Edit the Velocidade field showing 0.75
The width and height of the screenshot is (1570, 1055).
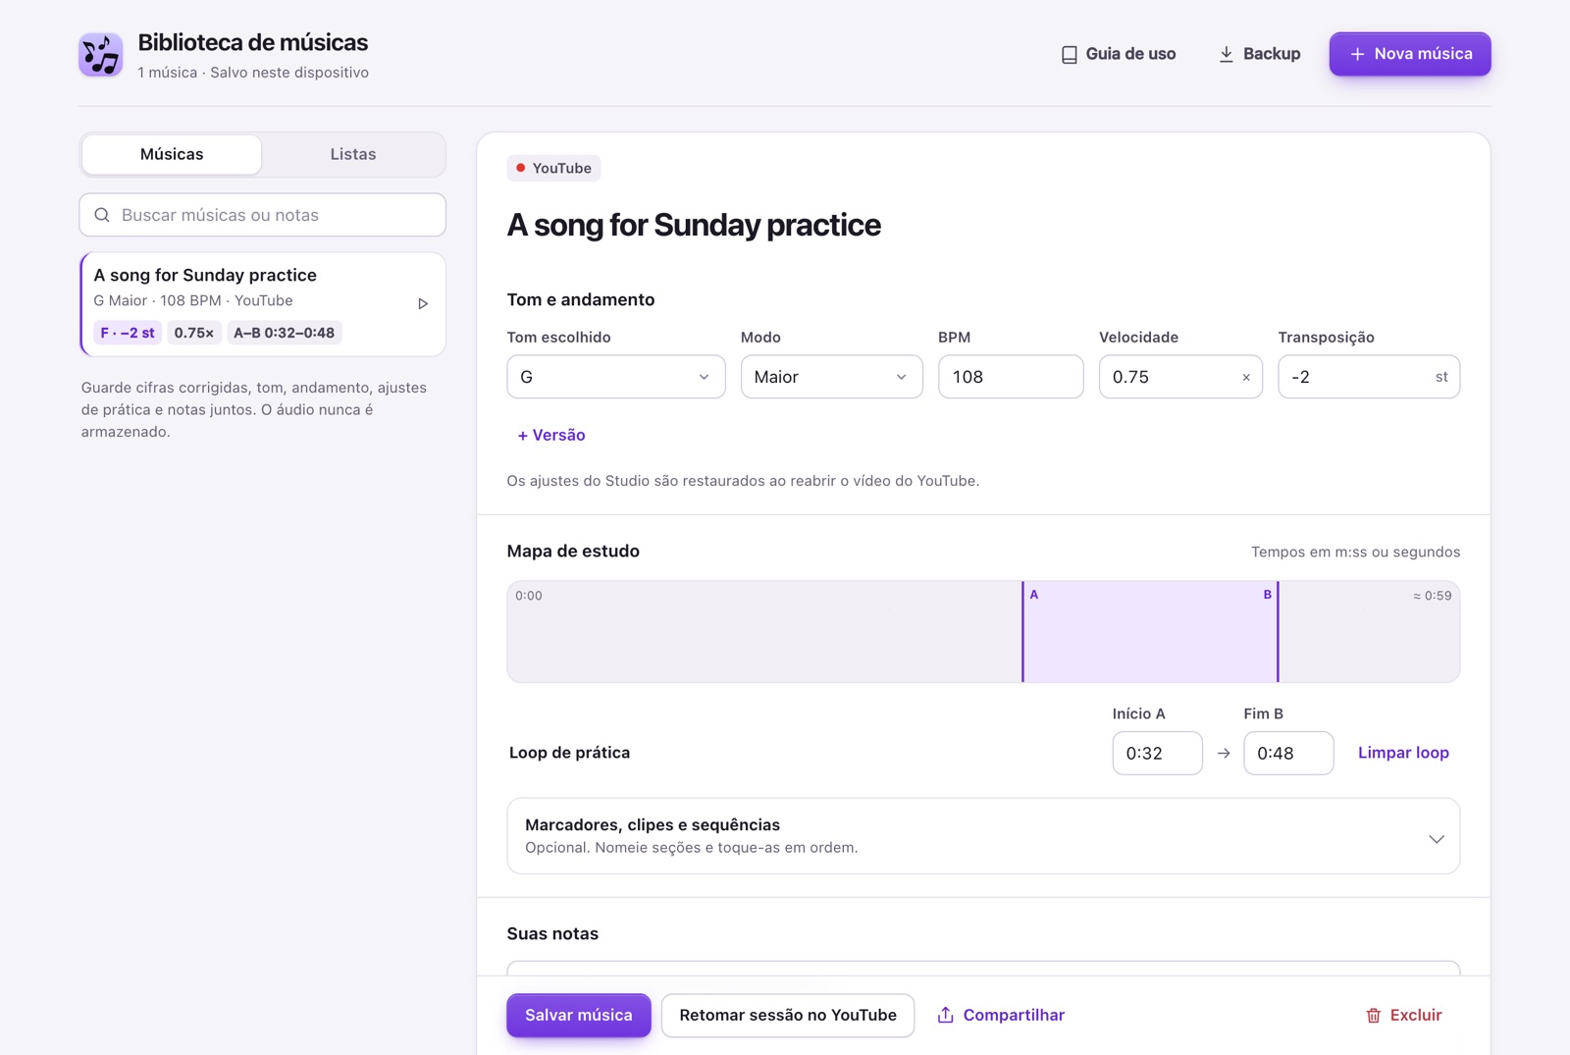pyautogui.click(x=1180, y=377)
